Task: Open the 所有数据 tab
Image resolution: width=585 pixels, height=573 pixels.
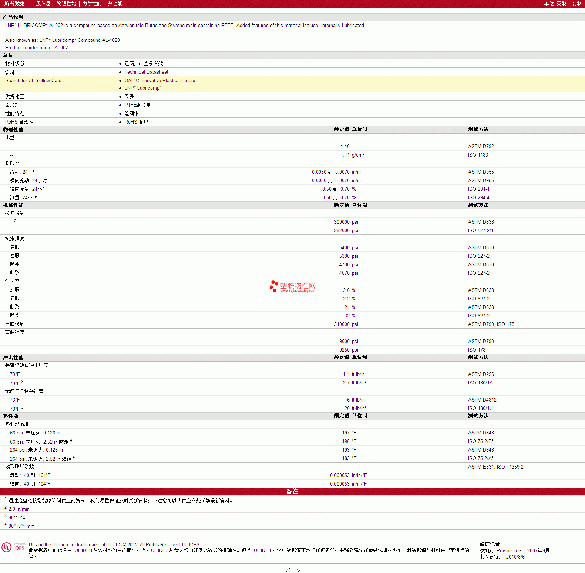Action: point(14,4)
